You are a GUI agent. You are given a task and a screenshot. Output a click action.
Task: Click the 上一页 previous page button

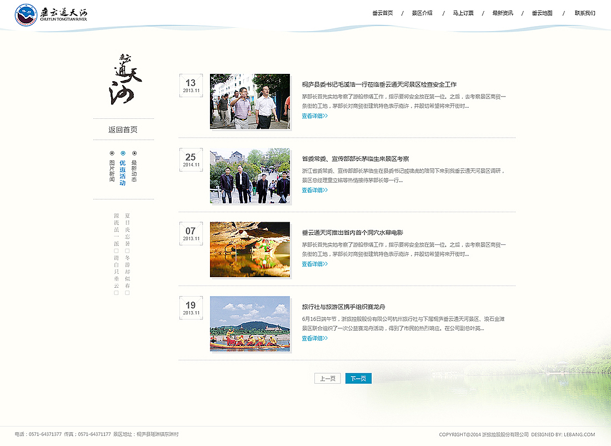(x=328, y=378)
